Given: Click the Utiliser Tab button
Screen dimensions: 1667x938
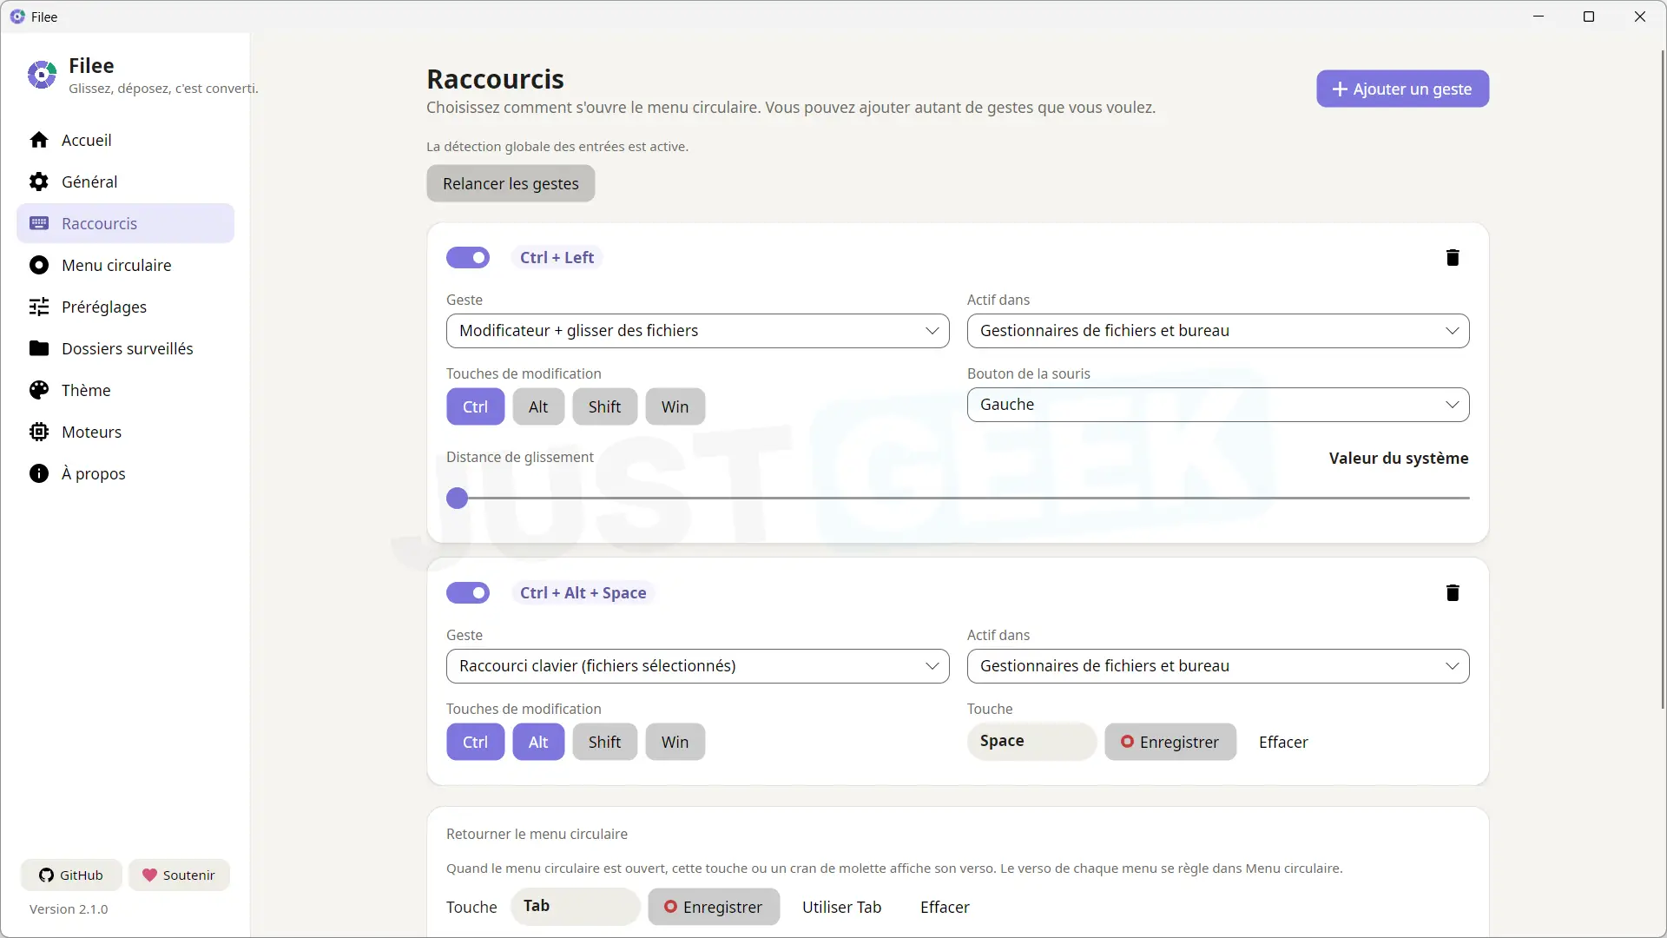Looking at the screenshot, I should pyautogui.click(x=841, y=907).
